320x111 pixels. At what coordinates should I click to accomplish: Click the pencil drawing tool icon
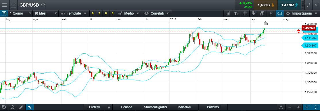21,107
